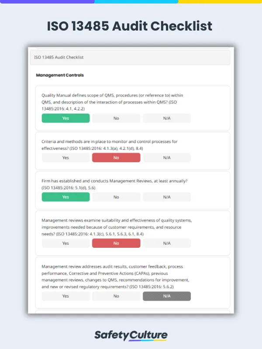This screenshot has height=349, width=262.
Task: Select "No" for the Management Reviews annual question
Action: 116,197
